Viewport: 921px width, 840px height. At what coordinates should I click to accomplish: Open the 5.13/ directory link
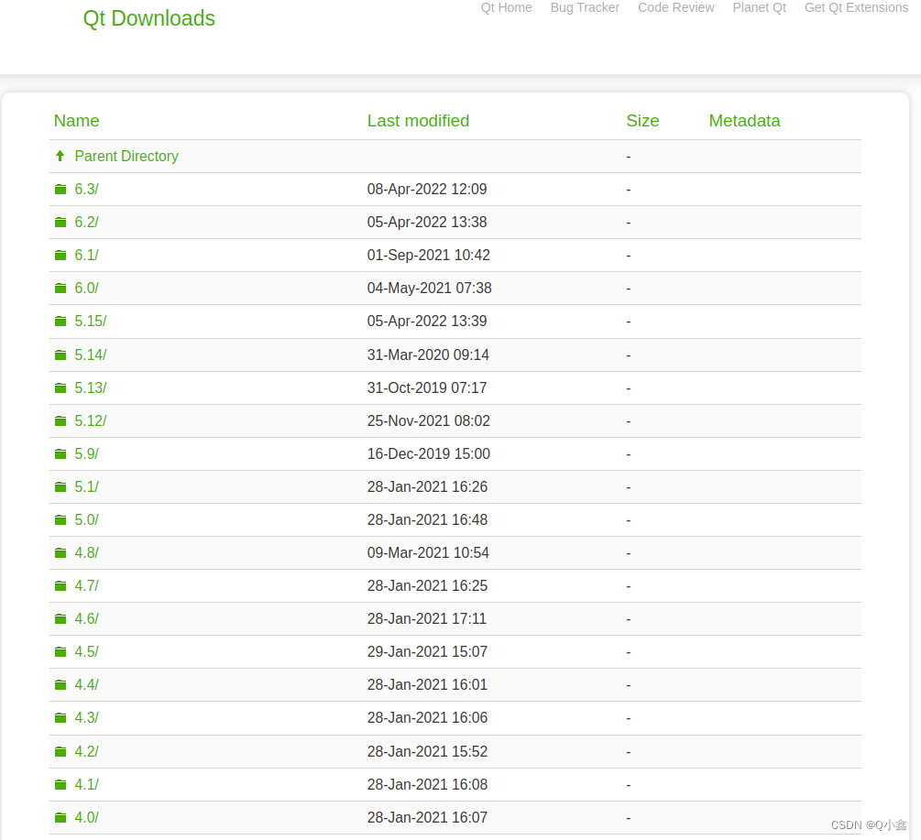(91, 388)
